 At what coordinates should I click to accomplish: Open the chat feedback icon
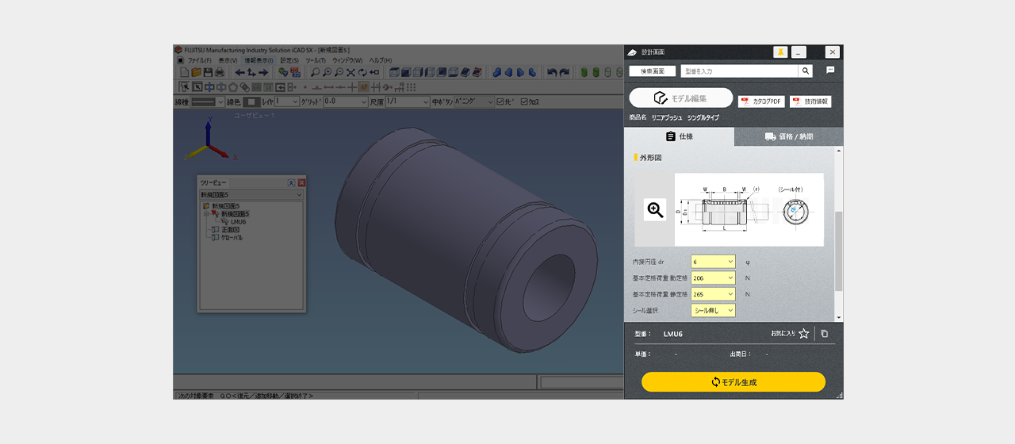click(x=830, y=71)
